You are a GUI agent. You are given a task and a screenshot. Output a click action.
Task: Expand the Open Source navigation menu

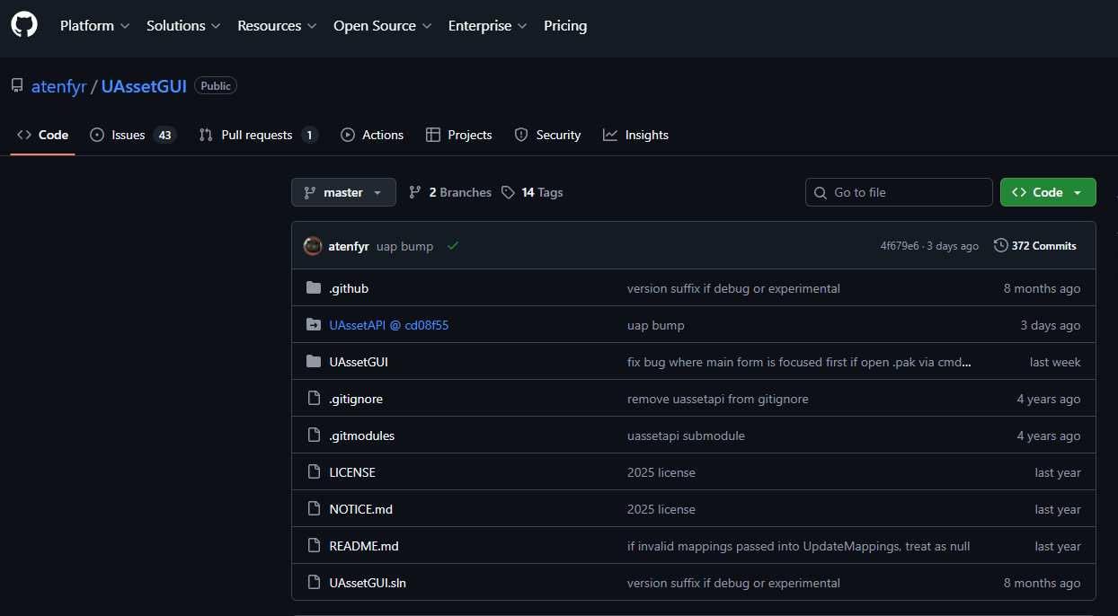(x=382, y=26)
